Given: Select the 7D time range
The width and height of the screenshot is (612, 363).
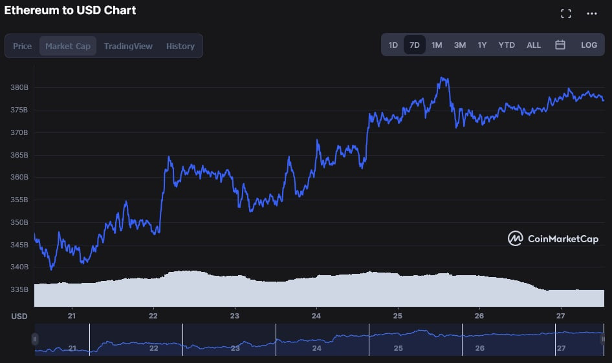Looking at the screenshot, I should (x=415, y=45).
